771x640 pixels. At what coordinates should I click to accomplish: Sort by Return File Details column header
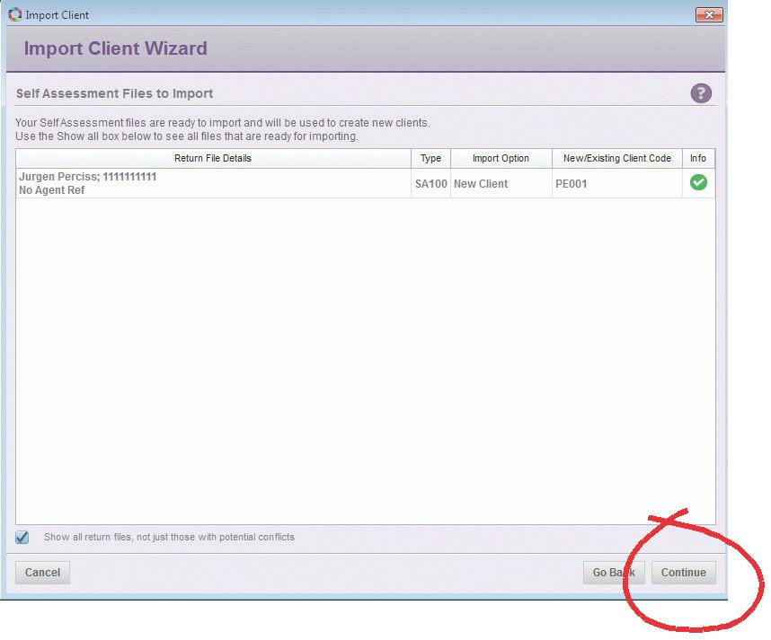click(x=213, y=159)
